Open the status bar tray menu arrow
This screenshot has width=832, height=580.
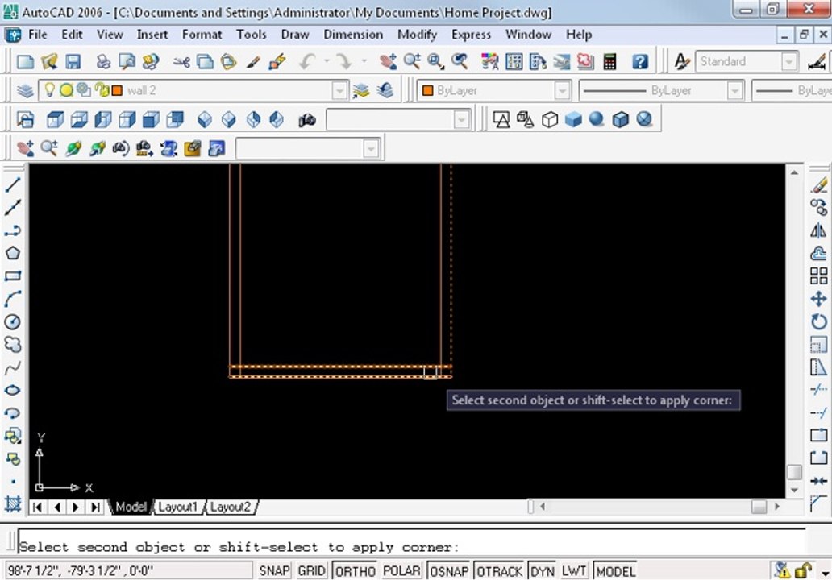(825, 573)
